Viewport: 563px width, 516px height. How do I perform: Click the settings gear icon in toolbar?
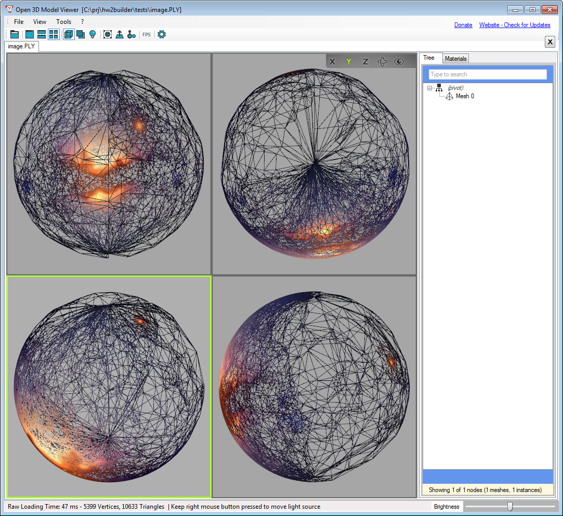tap(162, 34)
